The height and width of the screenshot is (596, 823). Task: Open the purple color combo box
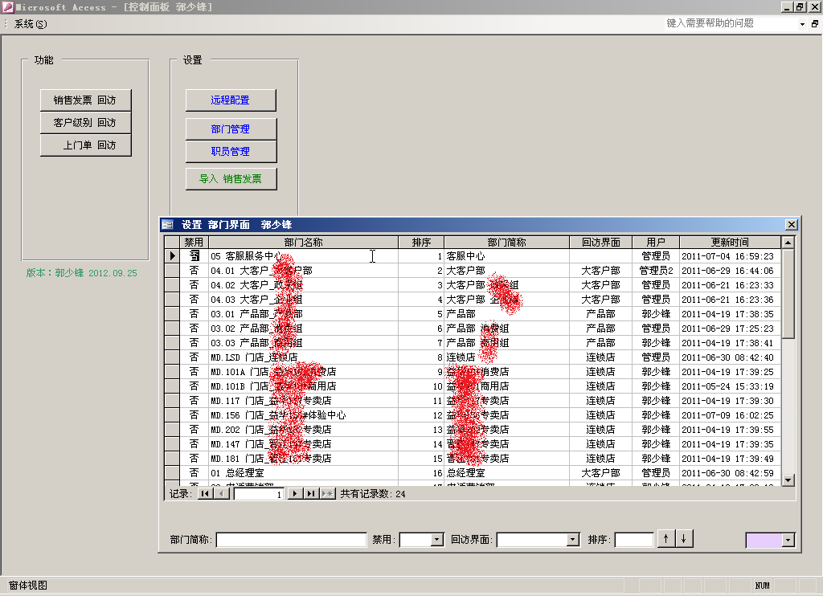(x=788, y=541)
